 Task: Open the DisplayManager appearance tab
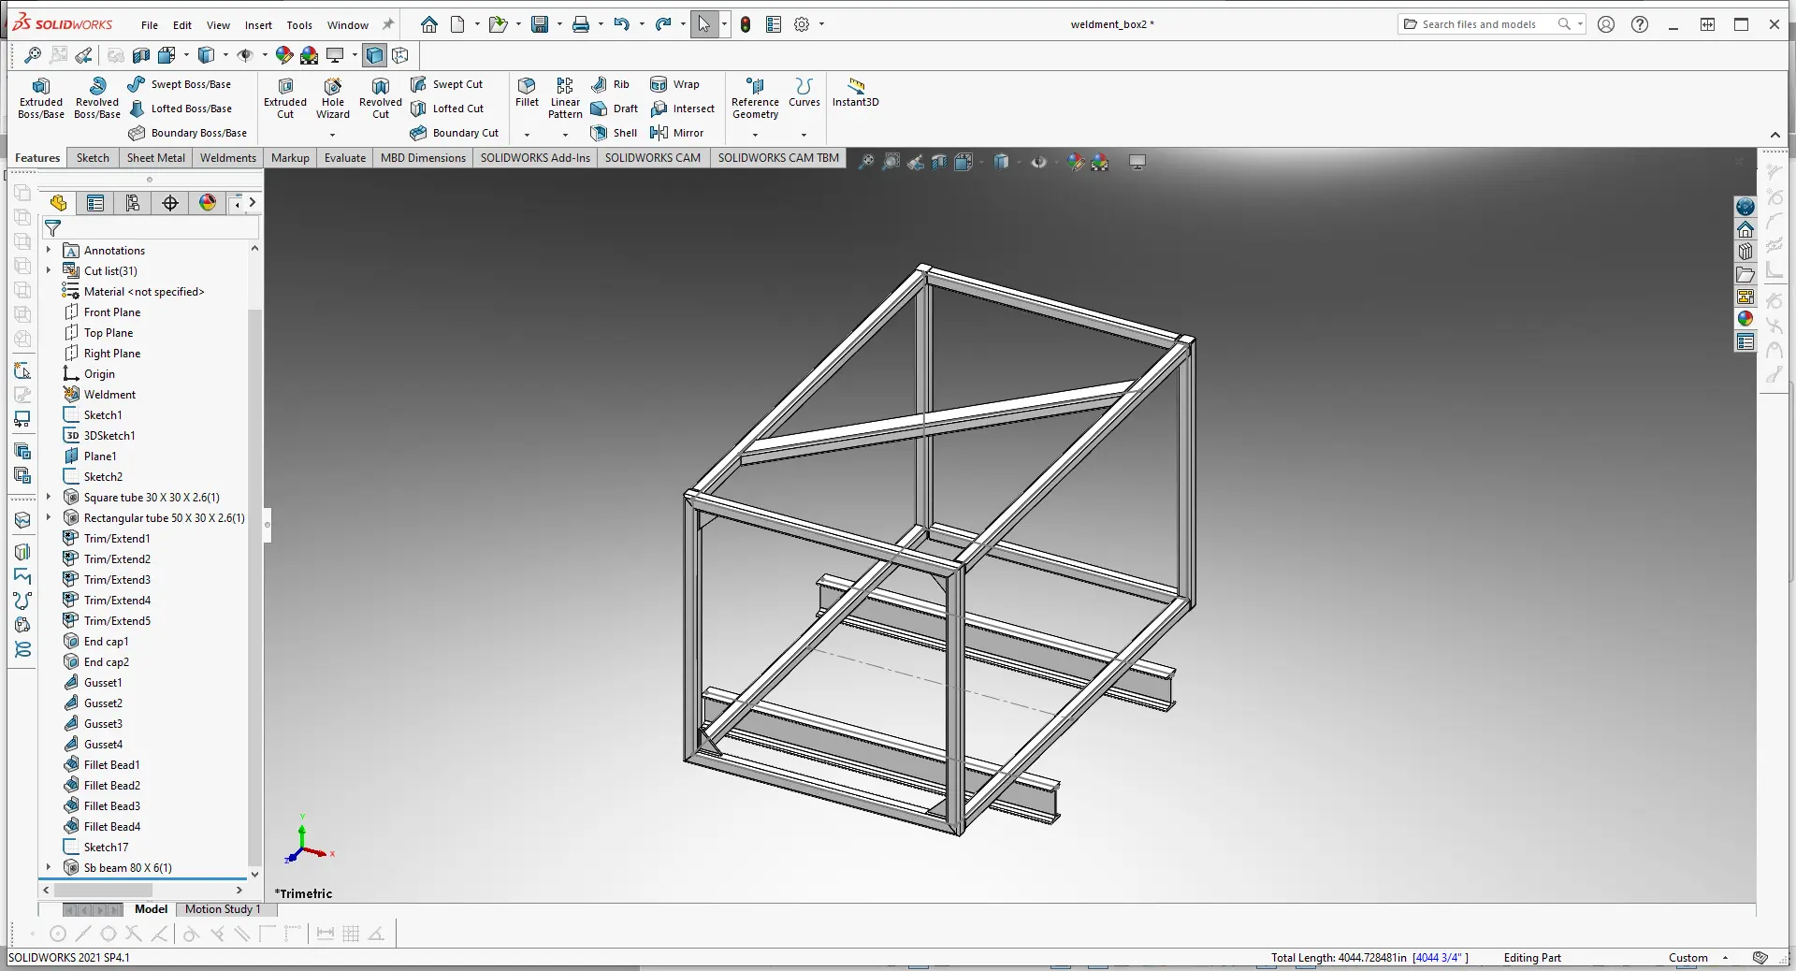click(x=208, y=203)
